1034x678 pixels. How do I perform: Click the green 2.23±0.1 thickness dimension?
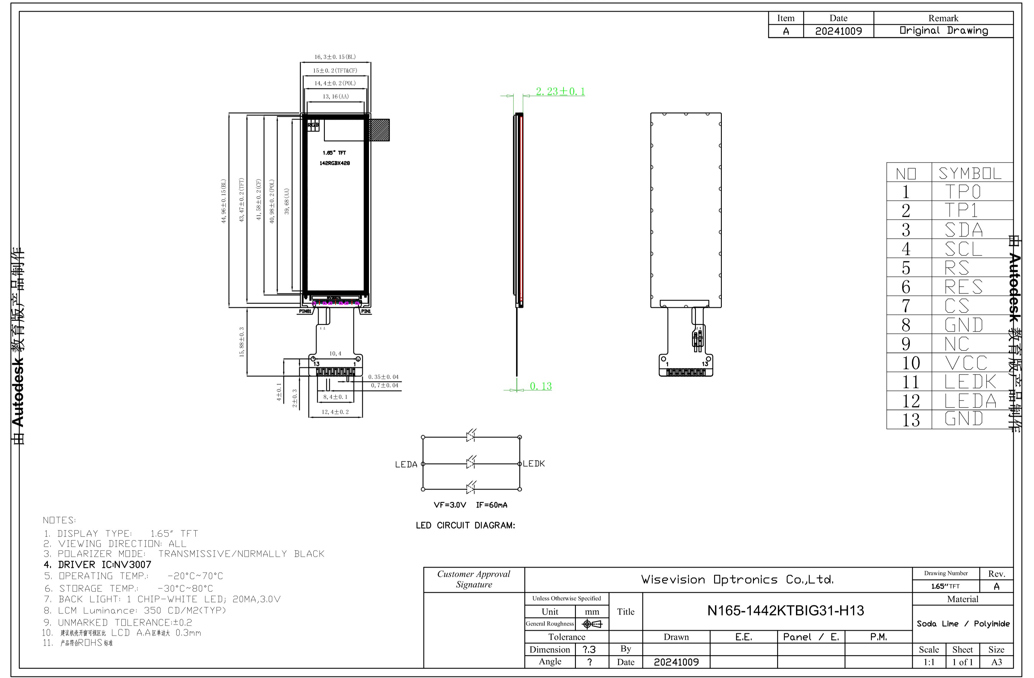560,91
